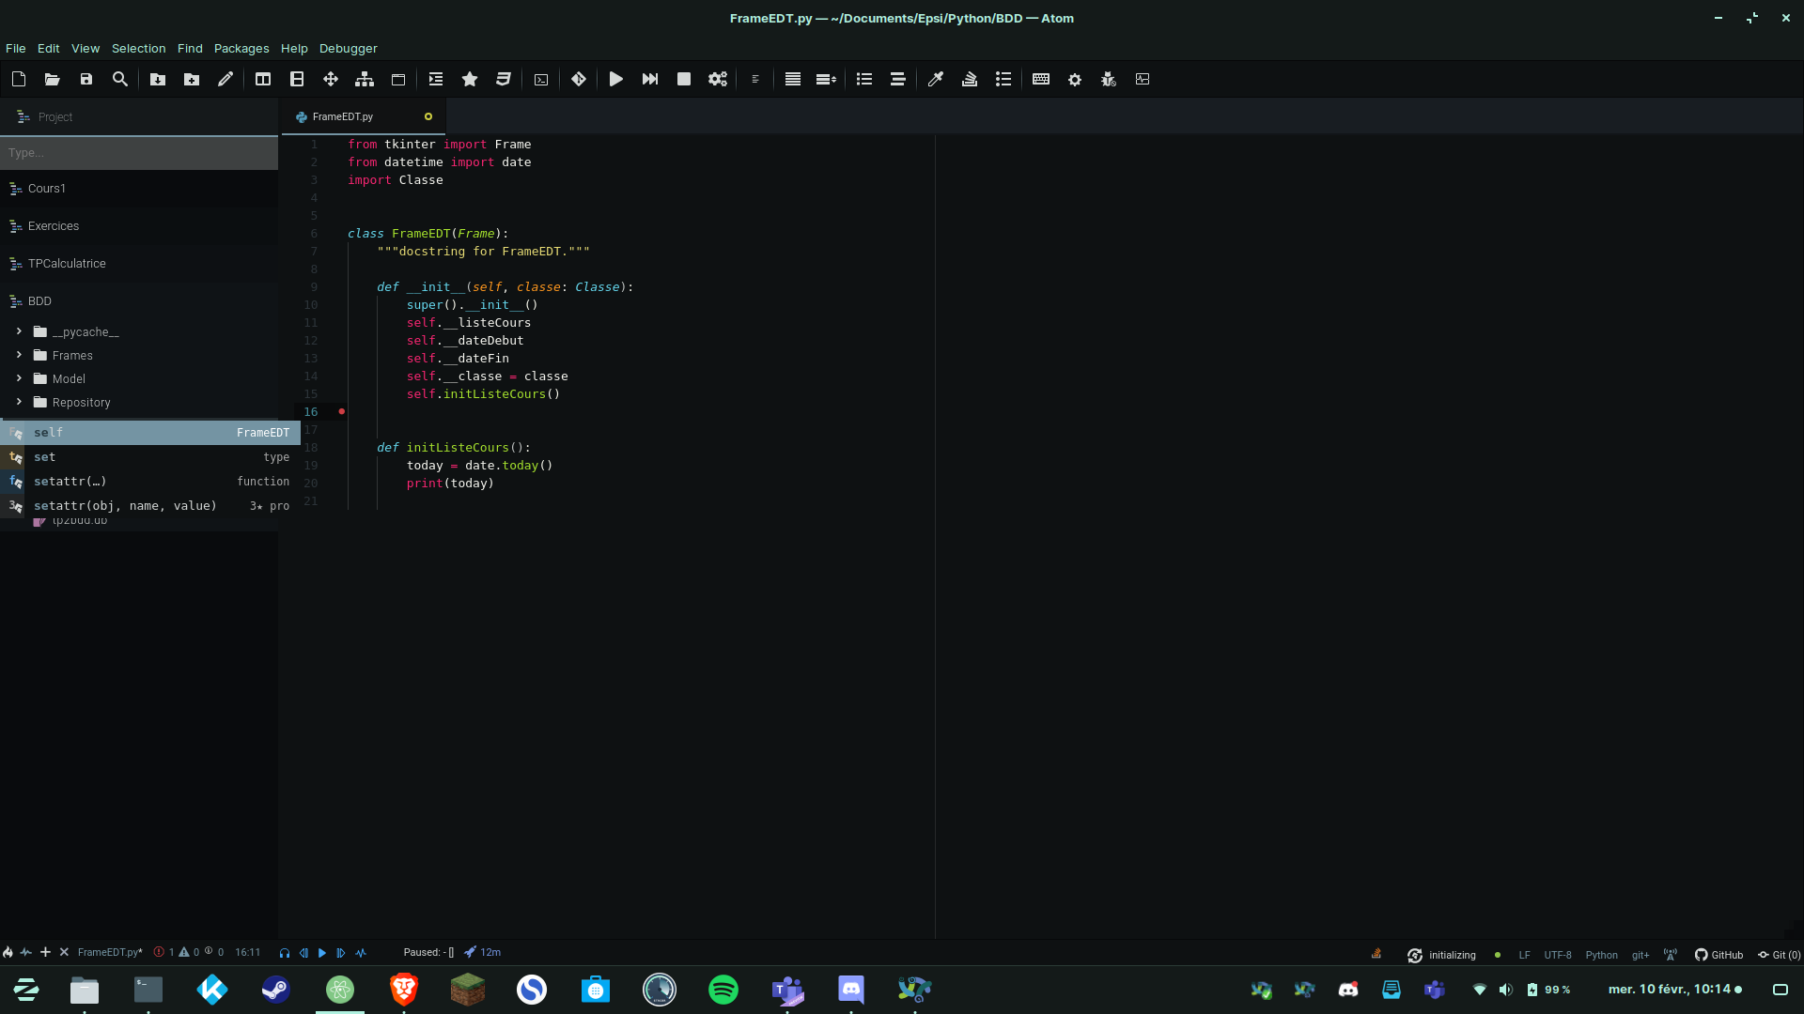The height and width of the screenshot is (1014, 1804).
Task: Click the Type... project filter field
Action: (138, 152)
